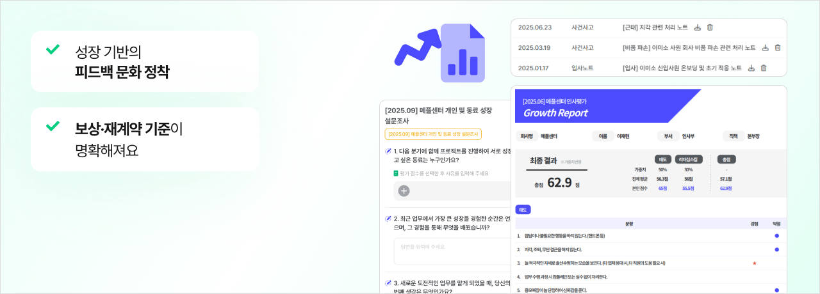This screenshot has height=294, width=820.
Task: Delete the 지각 관련 처리 노트 record
Action: (710, 27)
